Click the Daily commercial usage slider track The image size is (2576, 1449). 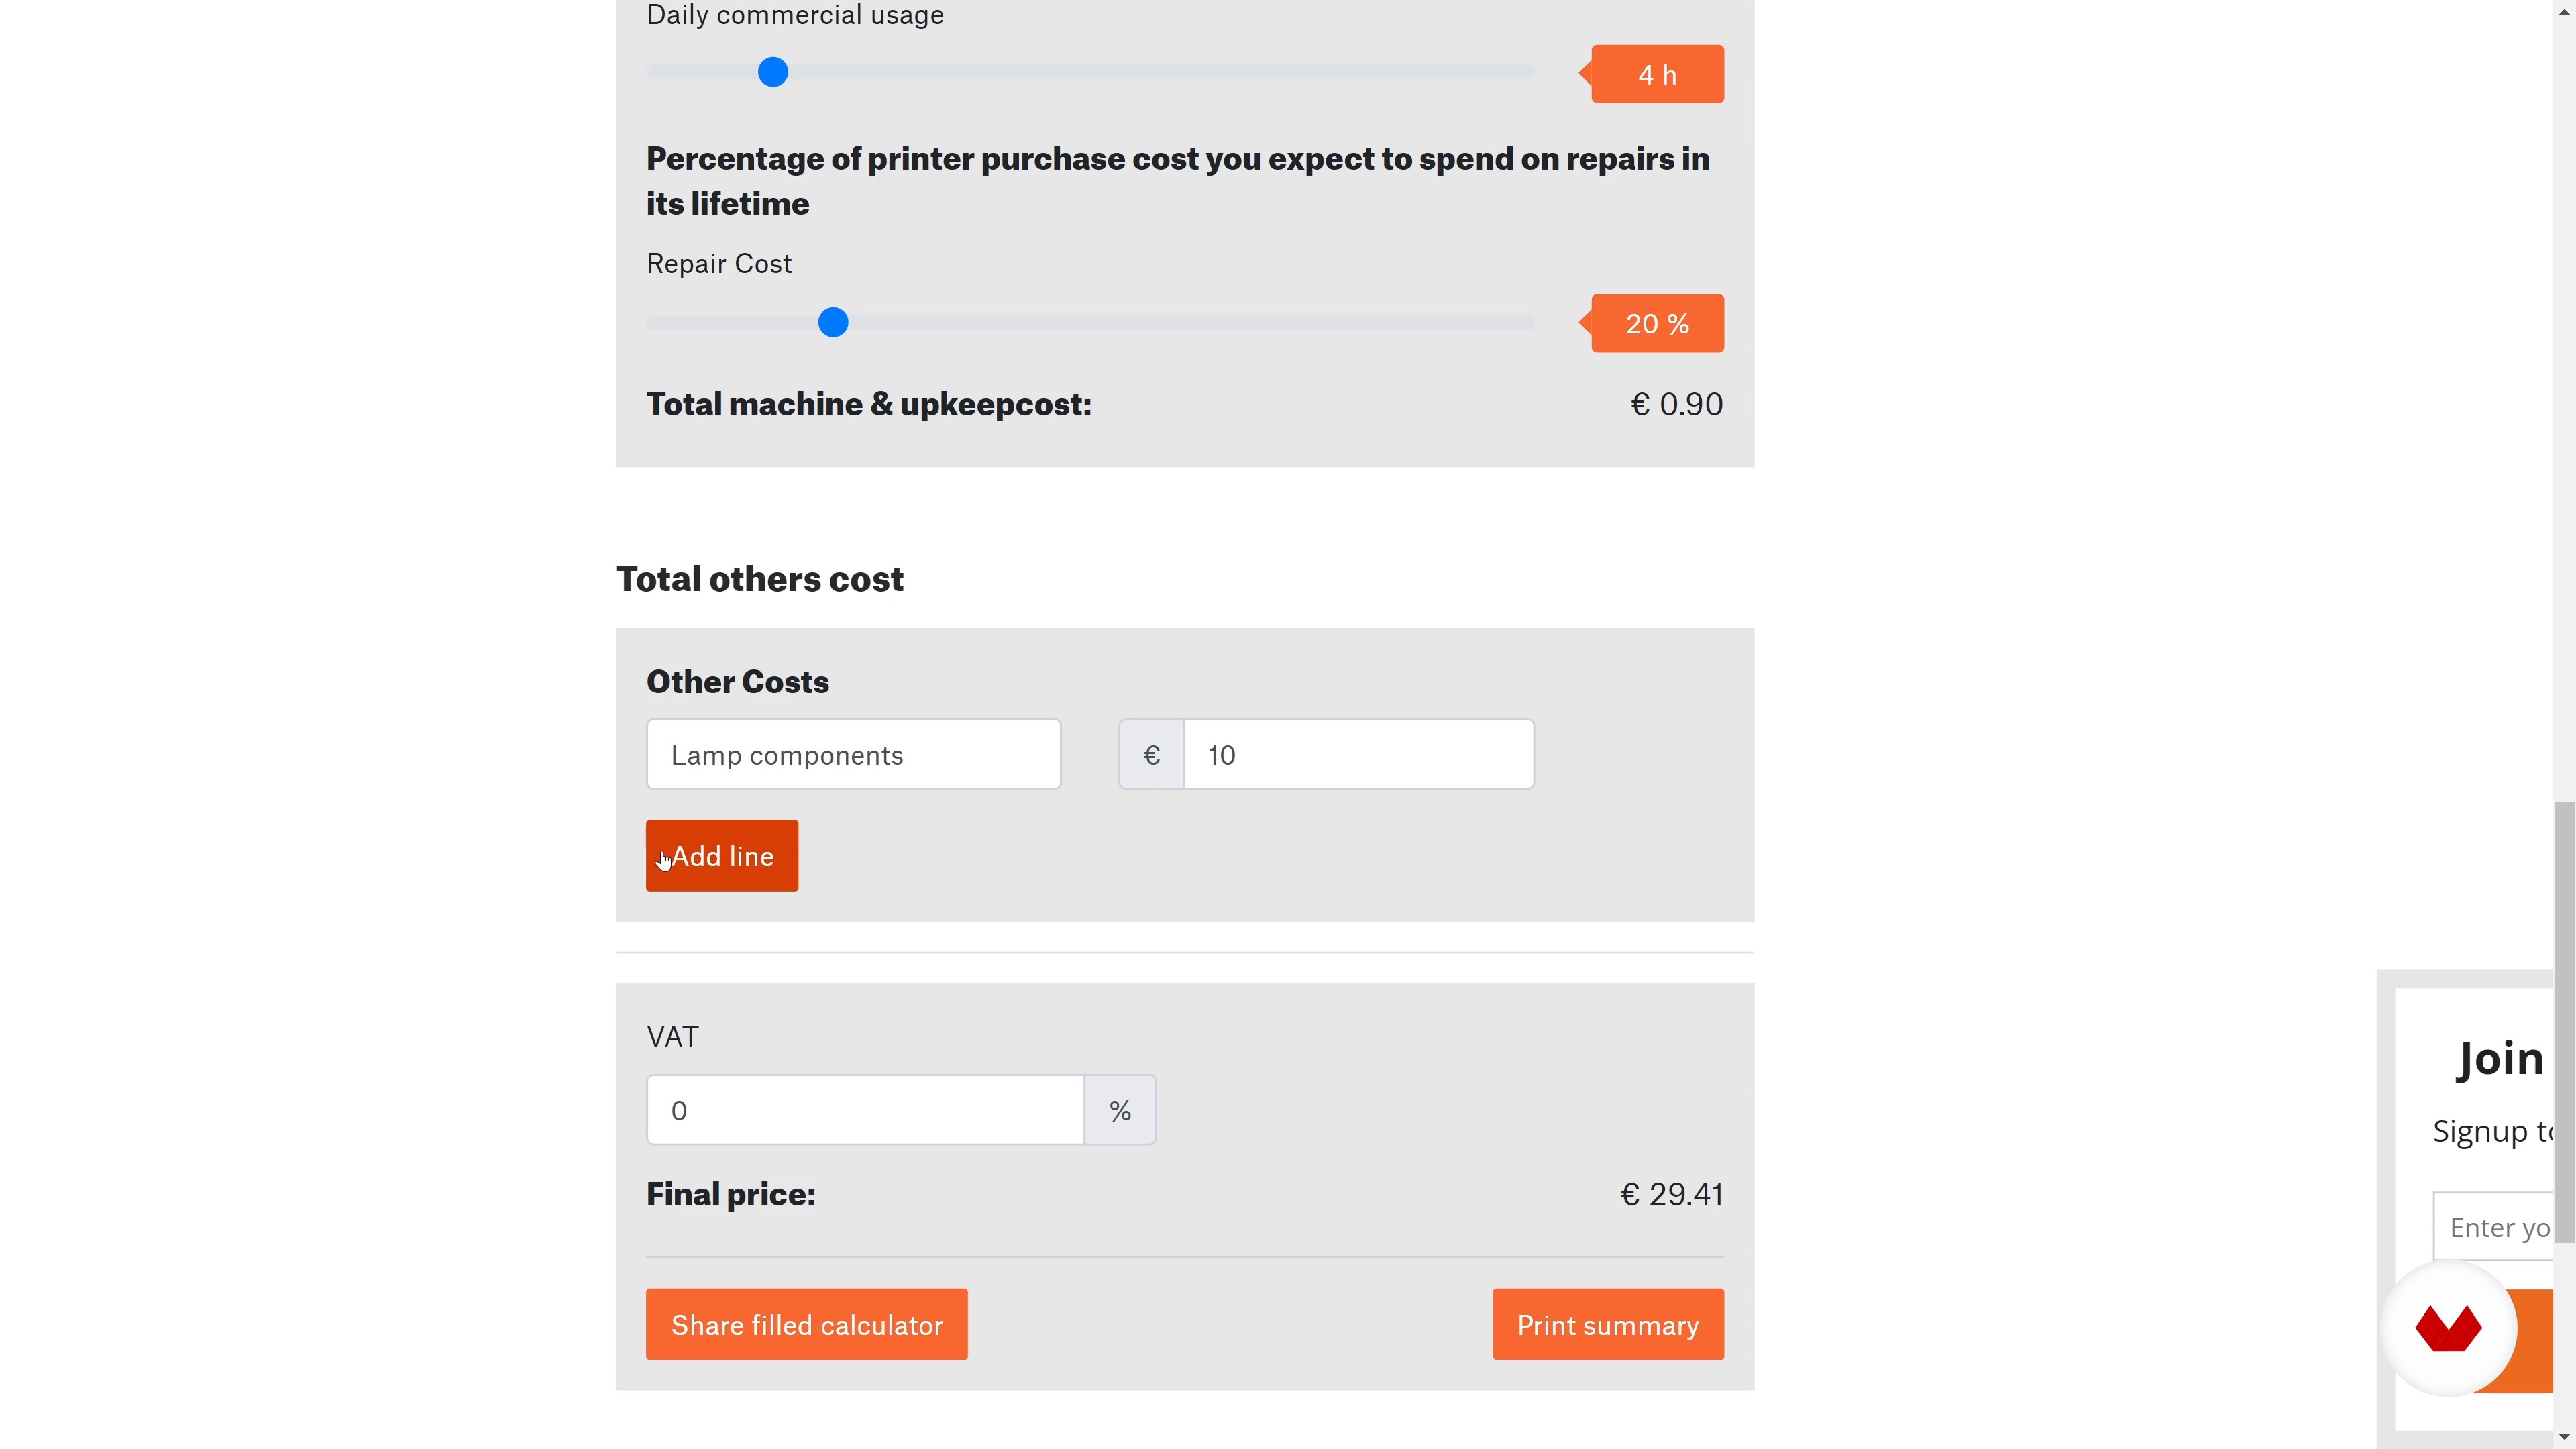(1090, 72)
